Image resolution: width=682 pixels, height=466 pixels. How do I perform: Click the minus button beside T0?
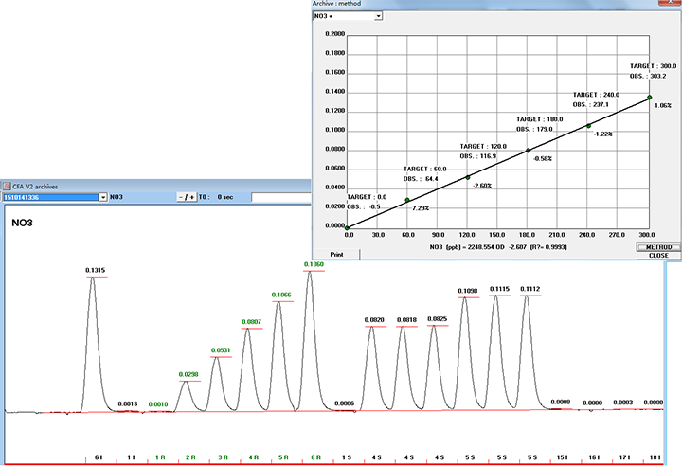tap(181, 197)
